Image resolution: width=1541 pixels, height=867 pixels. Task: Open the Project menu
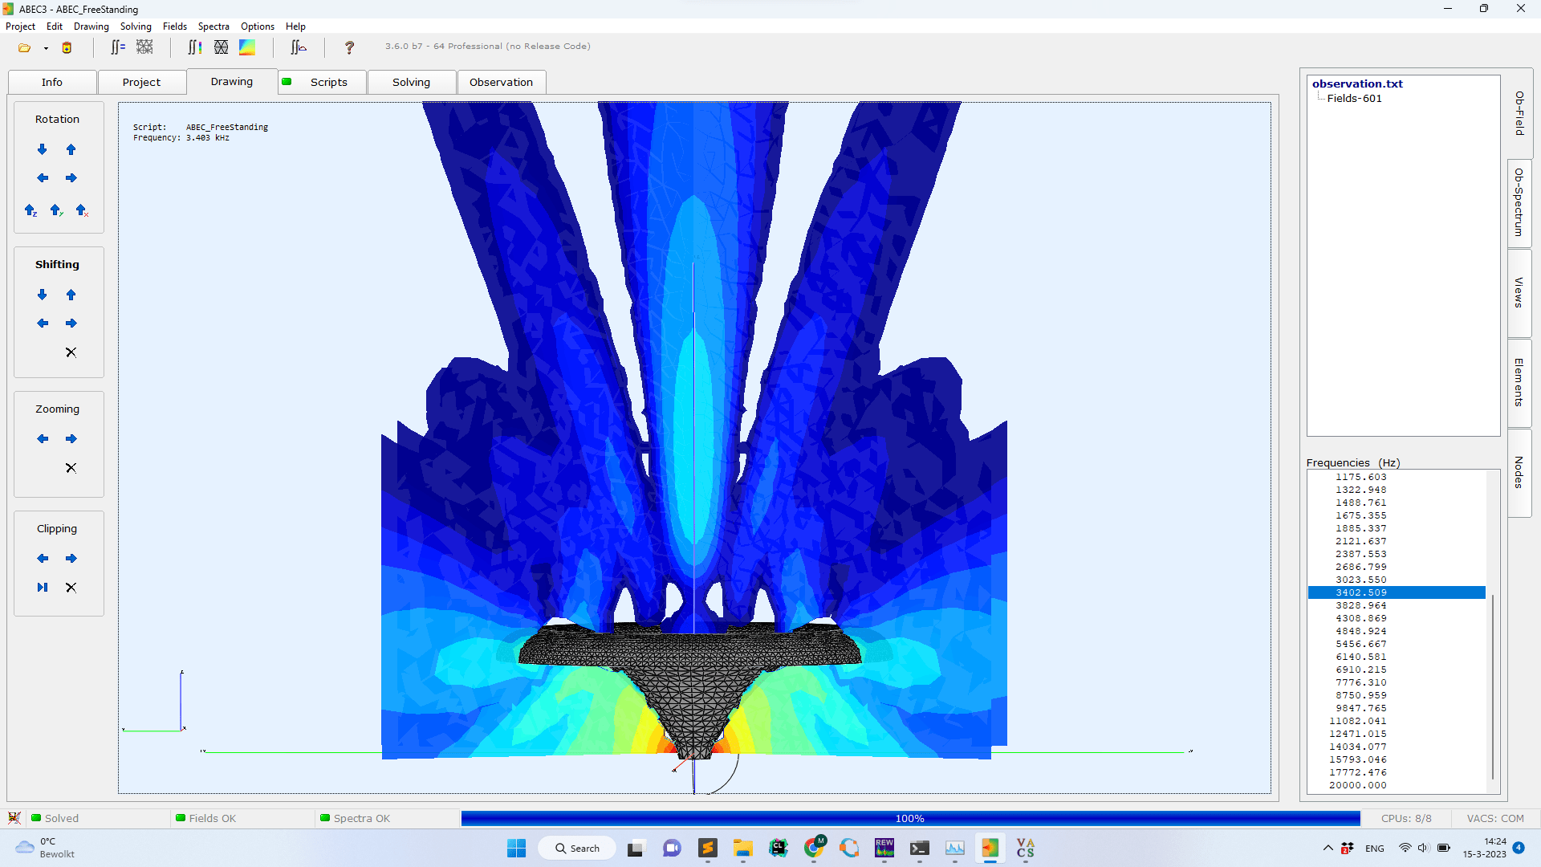tap(20, 26)
